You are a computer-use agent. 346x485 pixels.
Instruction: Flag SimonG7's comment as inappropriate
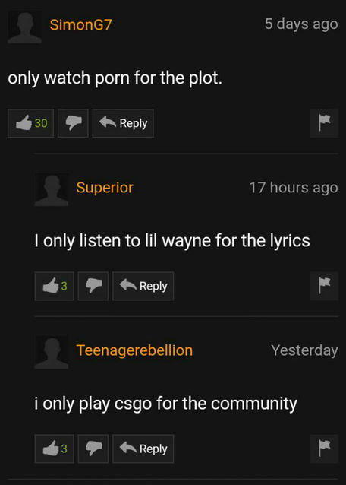(x=324, y=123)
